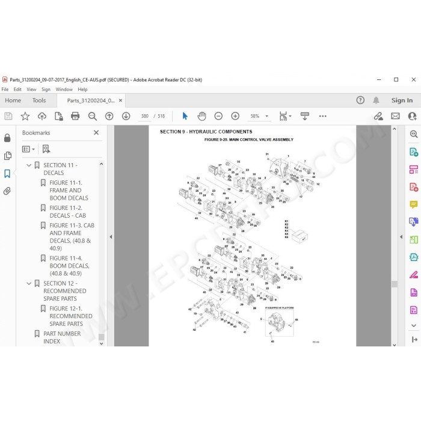
Task: Zoom in with plus button
Action: click(235, 116)
